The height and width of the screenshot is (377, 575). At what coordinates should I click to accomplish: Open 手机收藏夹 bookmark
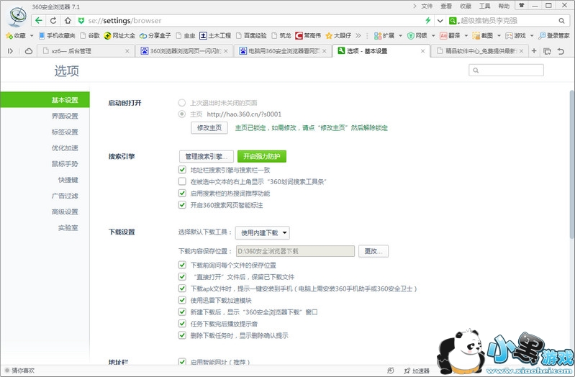pyautogui.click(x=57, y=35)
